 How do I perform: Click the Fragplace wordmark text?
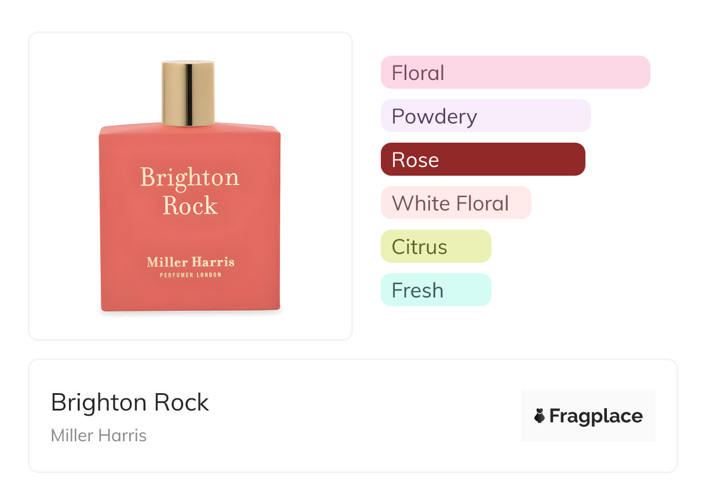click(596, 416)
